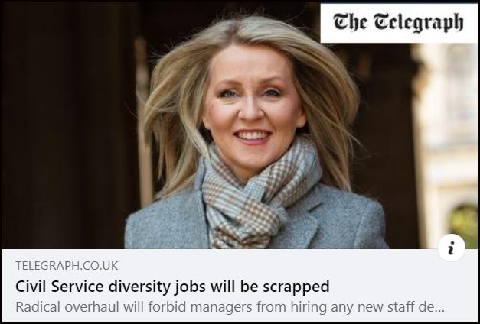Open the circular info icon on the card
This screenshot has width=480, height=324.
pyautogui.click(x=451, y=248)
